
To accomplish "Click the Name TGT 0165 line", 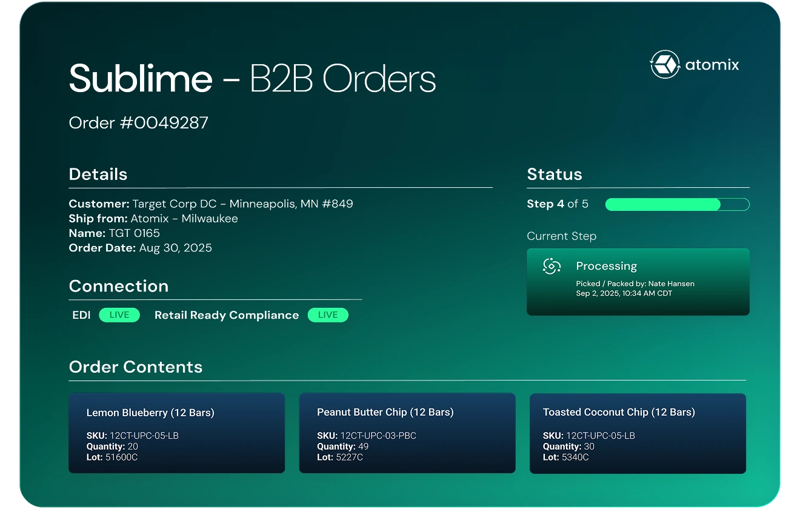I will point(115,233).
